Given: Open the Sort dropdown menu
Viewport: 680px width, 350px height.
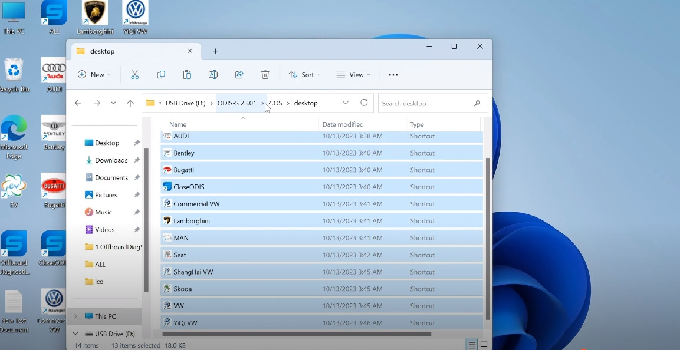Looking at the screenshot, I should tap(305, 75).
